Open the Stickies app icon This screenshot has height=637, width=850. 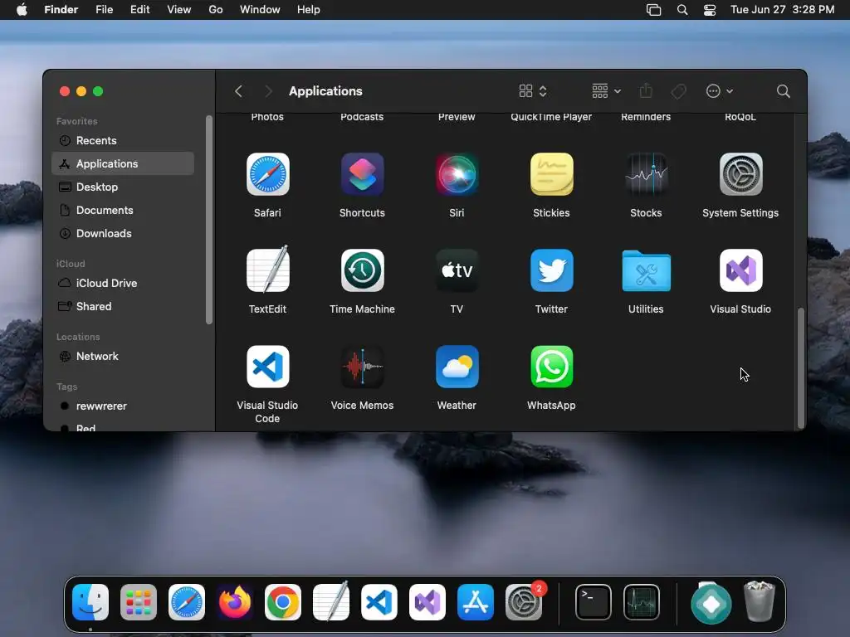551,174
